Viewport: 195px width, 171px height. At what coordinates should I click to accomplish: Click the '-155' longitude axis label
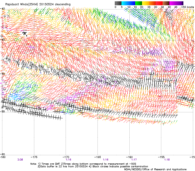click(161, 157)
